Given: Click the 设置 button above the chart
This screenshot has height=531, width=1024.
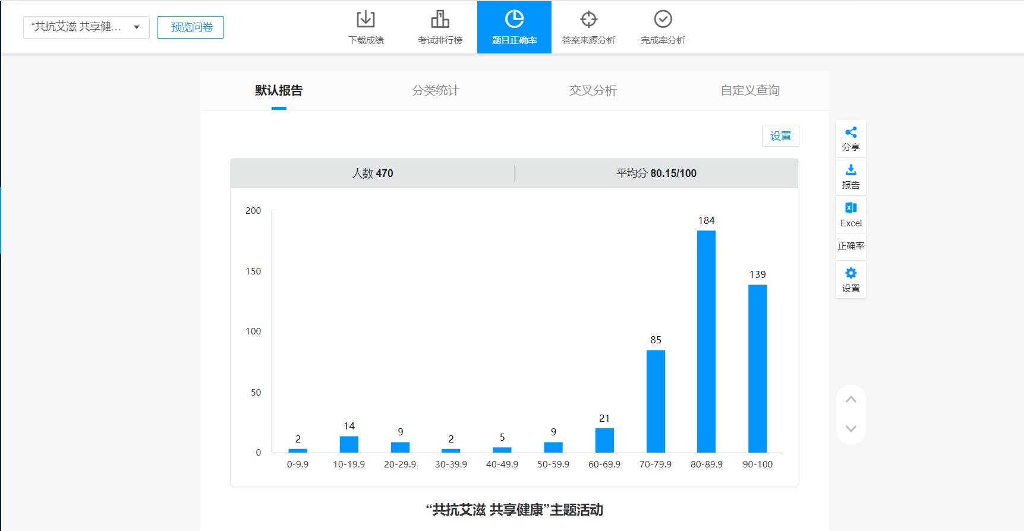Looking at the screenshot, I should click(x=780, y=136).
